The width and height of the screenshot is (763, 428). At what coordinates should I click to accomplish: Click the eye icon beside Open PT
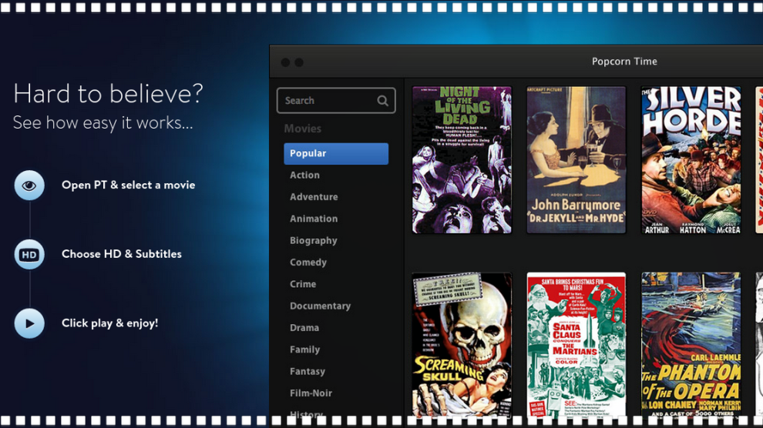[29, 186]
